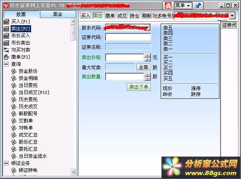241x179 pixels.
Task: Click the diamond icon beside 新股配号
Action: [x=14, y=114]
